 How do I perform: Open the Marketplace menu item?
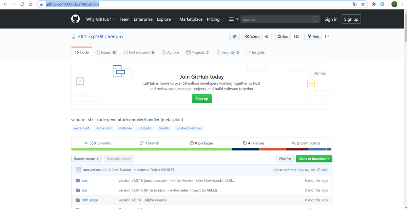(191, 19)
